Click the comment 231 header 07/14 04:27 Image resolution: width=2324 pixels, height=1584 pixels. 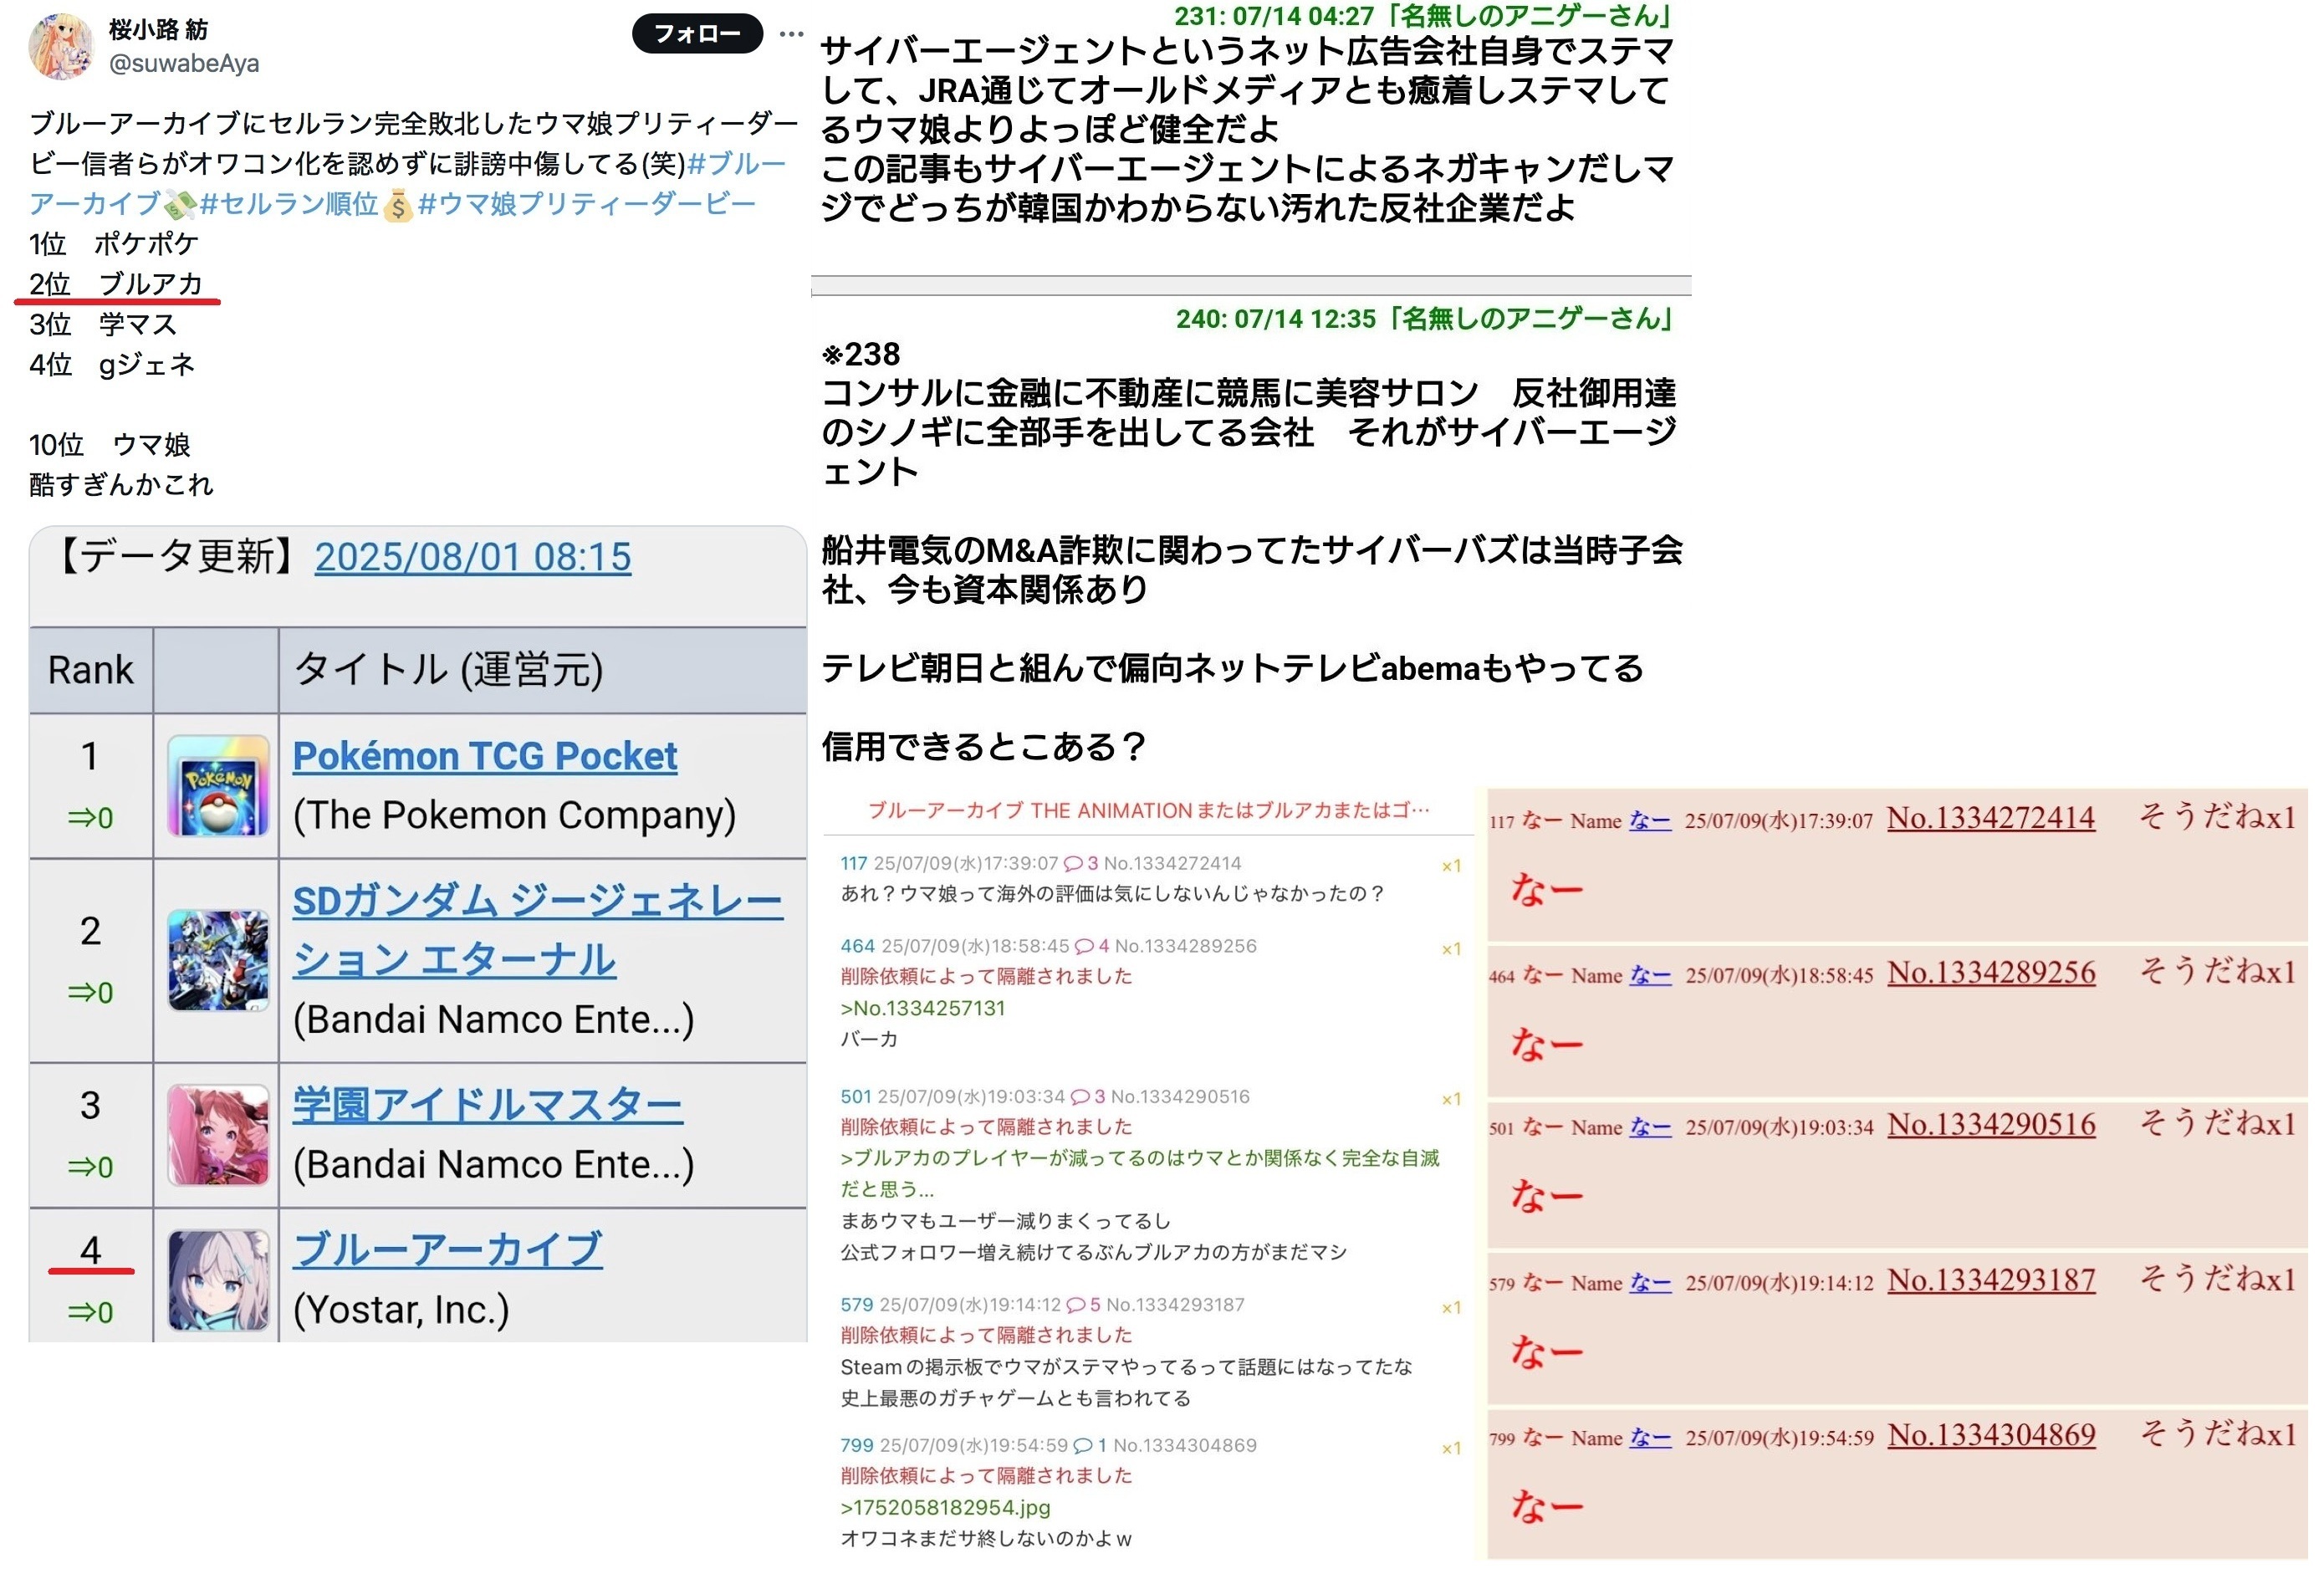[x=1423, y=15]
